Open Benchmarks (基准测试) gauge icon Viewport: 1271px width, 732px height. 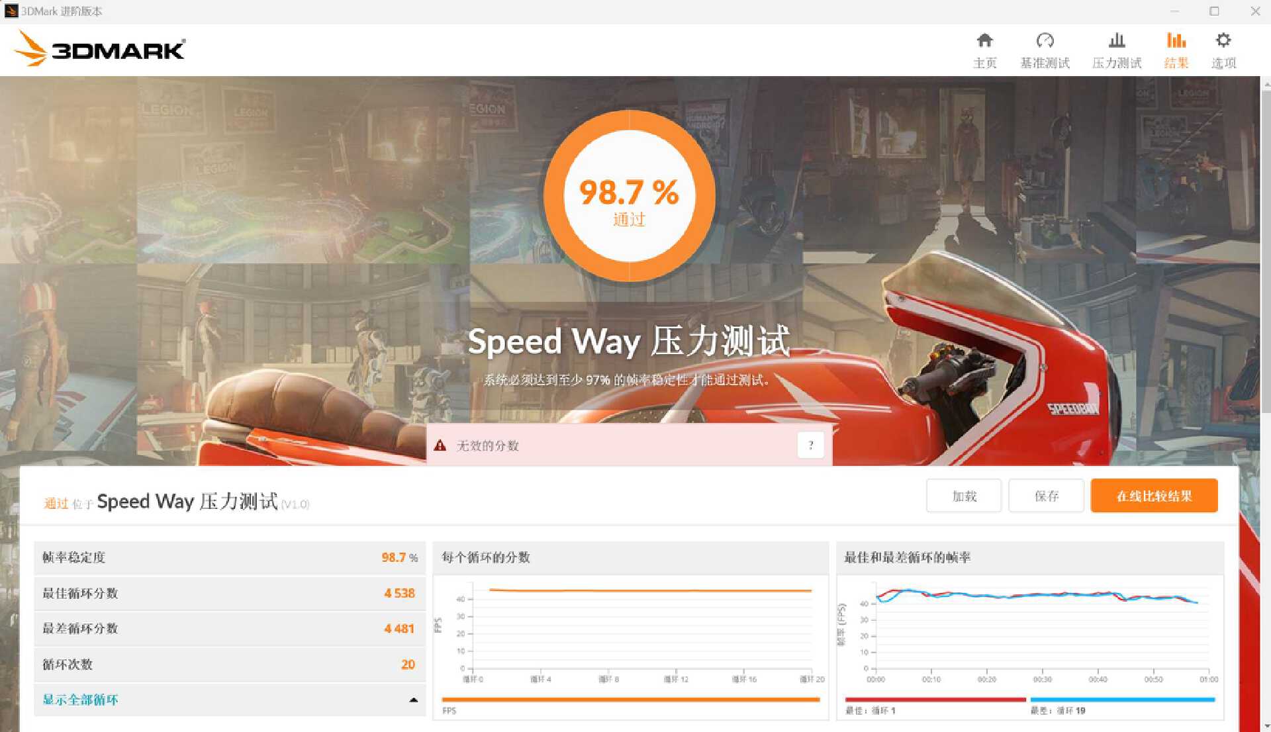click(1045, 41)
